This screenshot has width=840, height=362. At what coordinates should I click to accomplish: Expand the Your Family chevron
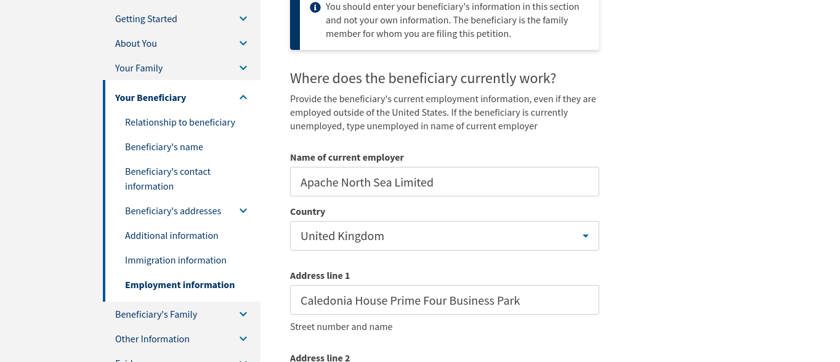[x=243, y=68]
